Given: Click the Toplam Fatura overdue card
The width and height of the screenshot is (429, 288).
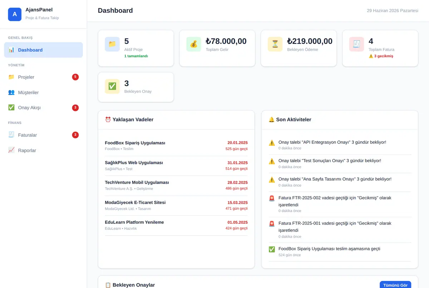Looking at the screenshot, I should click(x=380, y=48).
